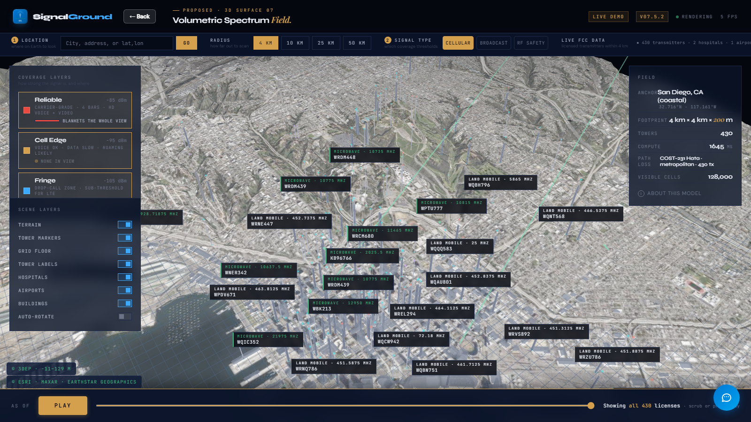Click the orange Cell Edge swatch
The width and height of the screenshot is (751, 422).
point(27,151)
